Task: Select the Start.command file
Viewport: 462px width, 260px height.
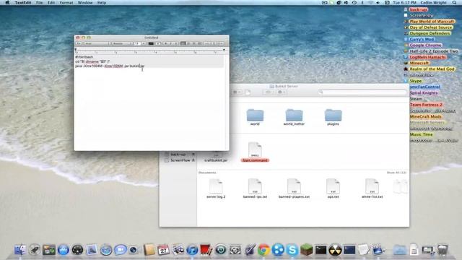Action: (255, 152)
